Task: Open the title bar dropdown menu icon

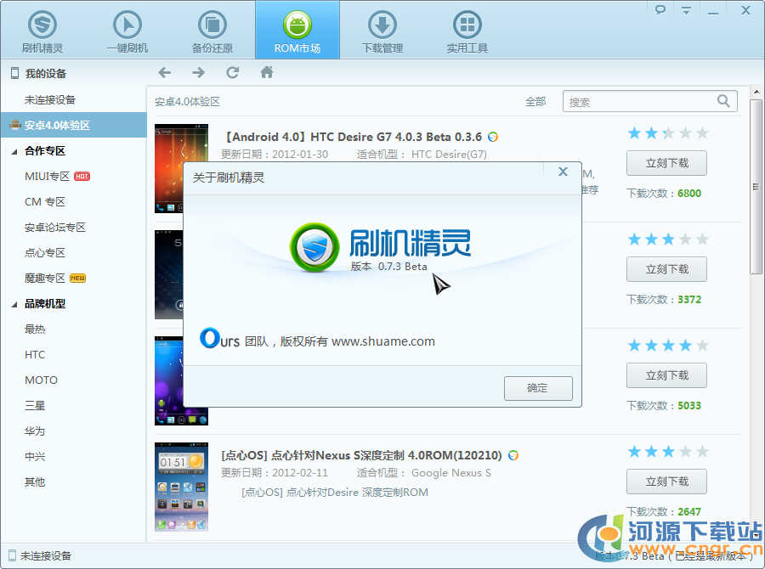Action: point(687,10)
